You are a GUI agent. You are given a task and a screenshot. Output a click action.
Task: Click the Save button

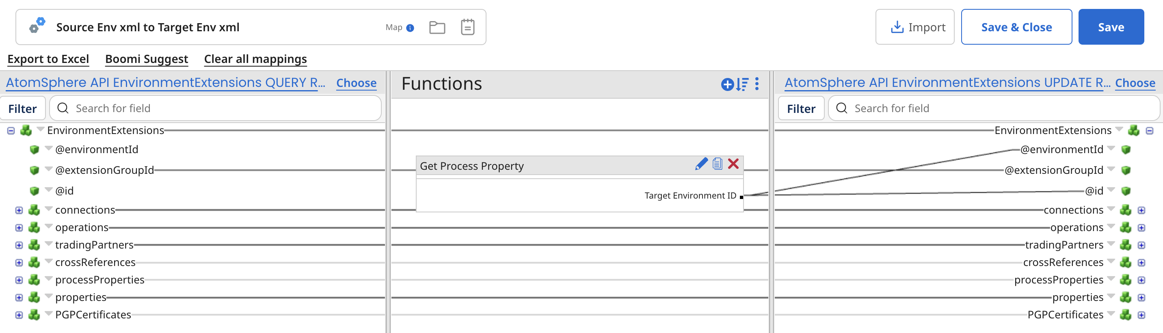pos(1111,27)
